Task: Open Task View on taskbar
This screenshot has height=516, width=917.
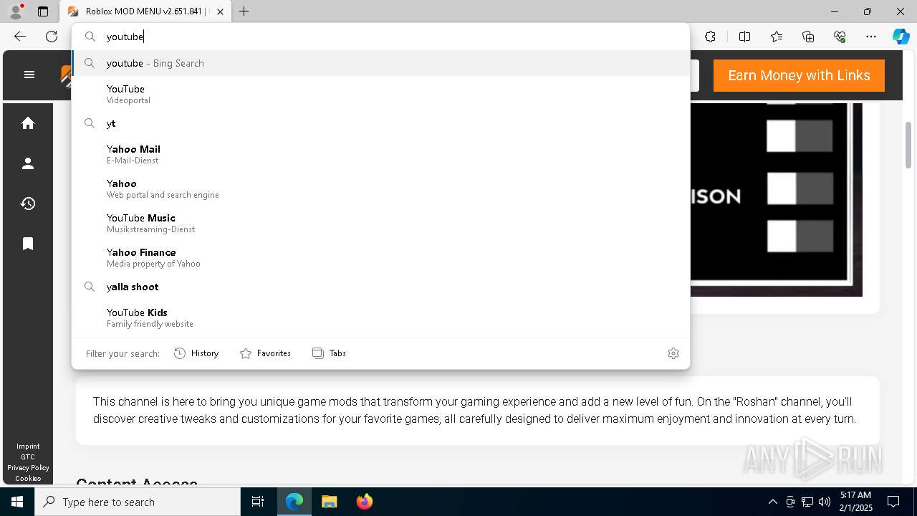Action: (x=258, y=502)
